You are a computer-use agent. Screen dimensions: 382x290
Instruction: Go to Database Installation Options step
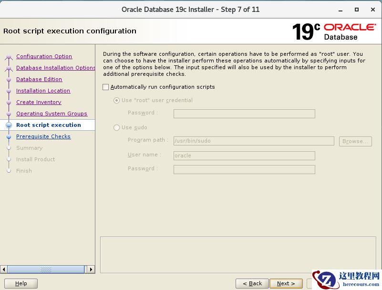point(55,68)
